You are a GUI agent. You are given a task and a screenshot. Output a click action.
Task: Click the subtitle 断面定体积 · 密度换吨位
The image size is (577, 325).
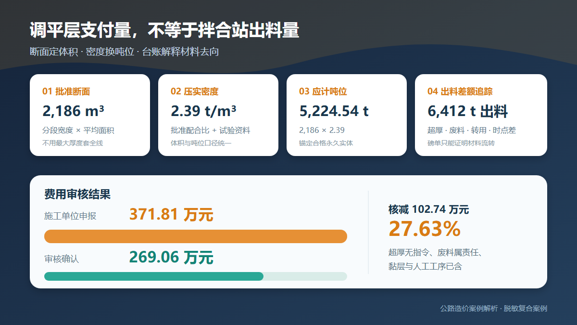pyautogui.click(x=82, y=52)
